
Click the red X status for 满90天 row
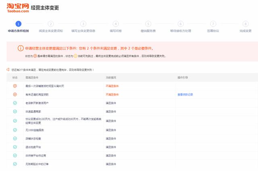point(15,86)
